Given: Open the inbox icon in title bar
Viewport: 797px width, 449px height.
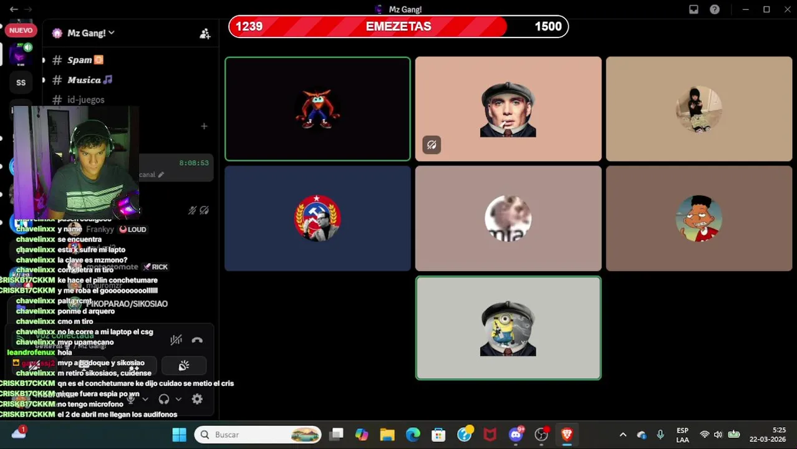Looking at the screenshot, I should coord(693,9).
